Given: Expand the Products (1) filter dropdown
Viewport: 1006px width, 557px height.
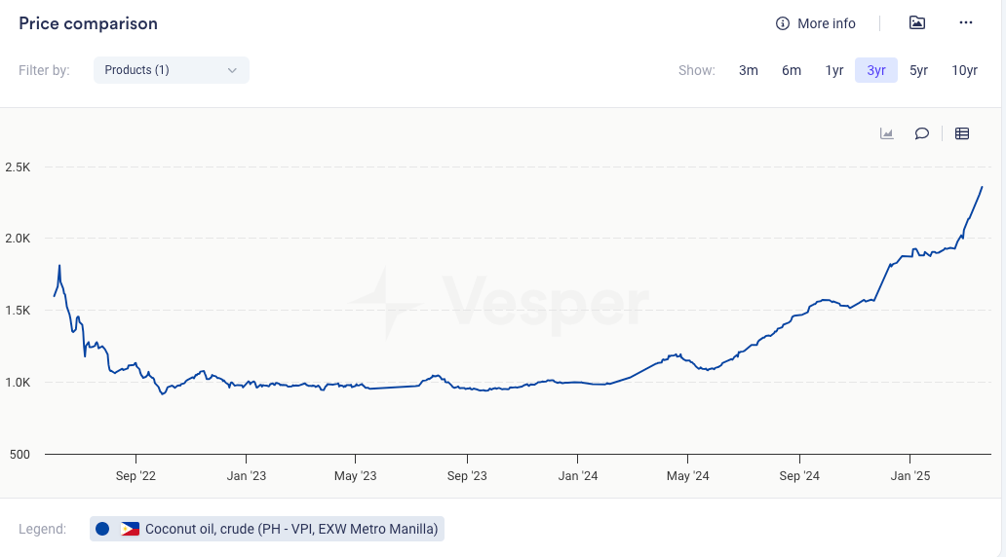Looking at the screenshot, I should (171, 70).
